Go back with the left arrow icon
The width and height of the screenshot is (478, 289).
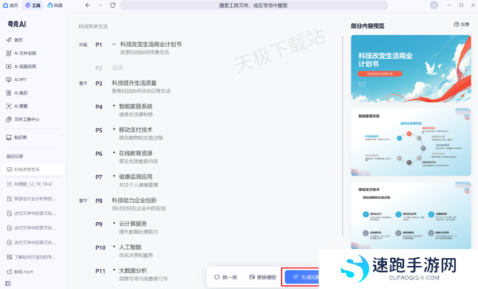(88, 6)
